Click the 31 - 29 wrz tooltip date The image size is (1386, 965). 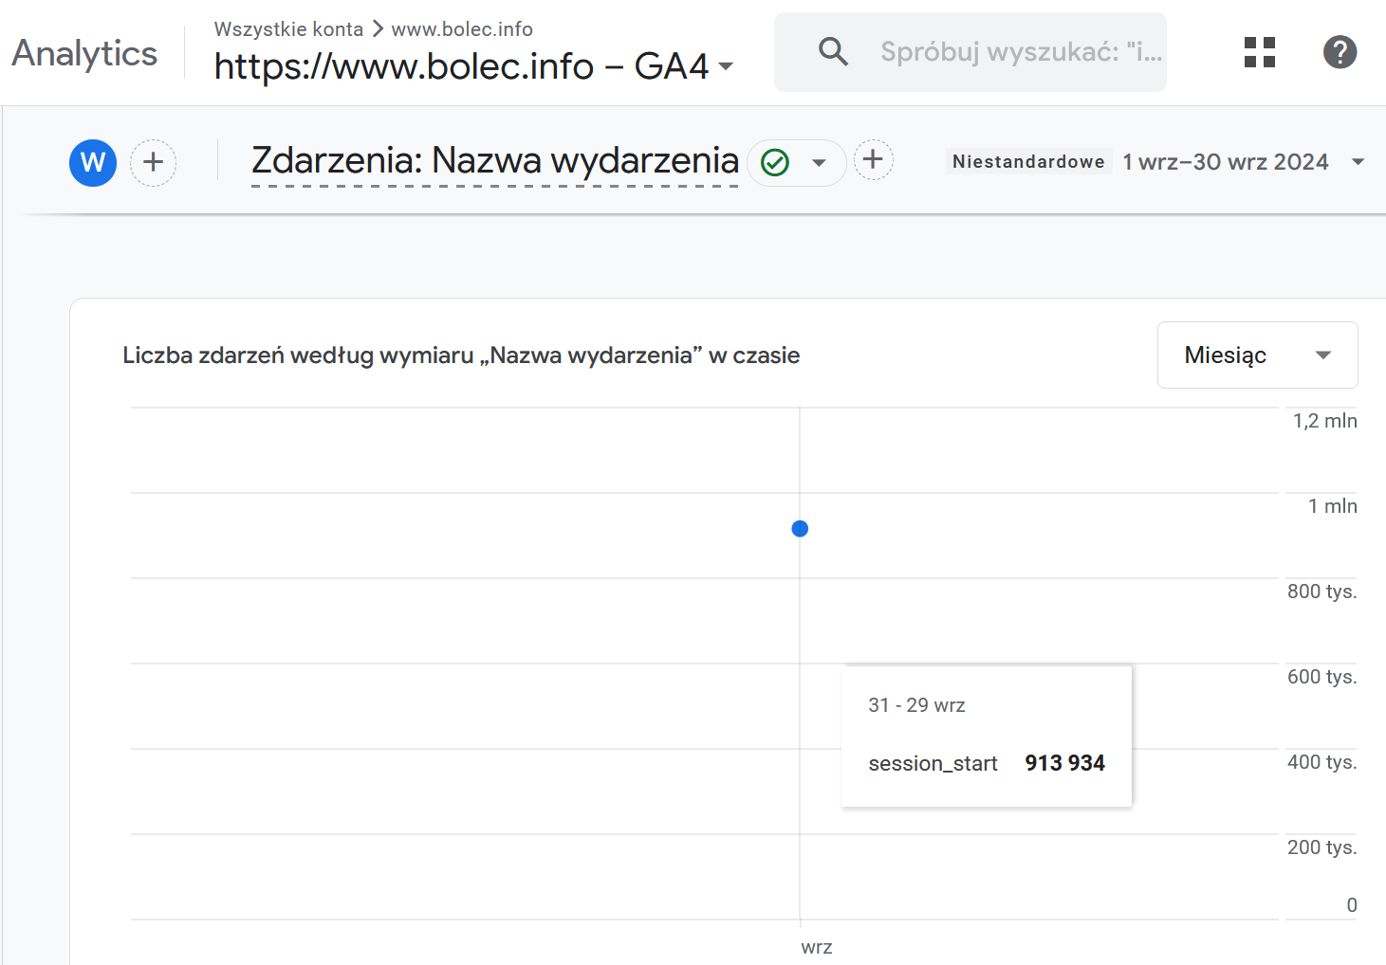[916, 705]
